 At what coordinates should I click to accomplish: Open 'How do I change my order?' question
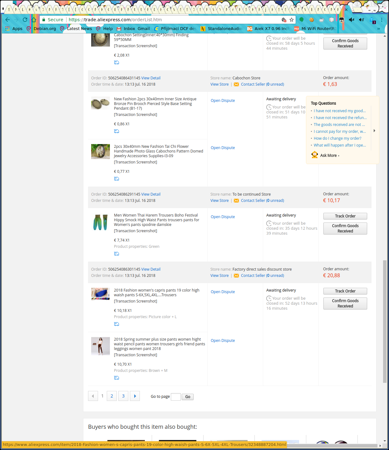pos(337,138)
